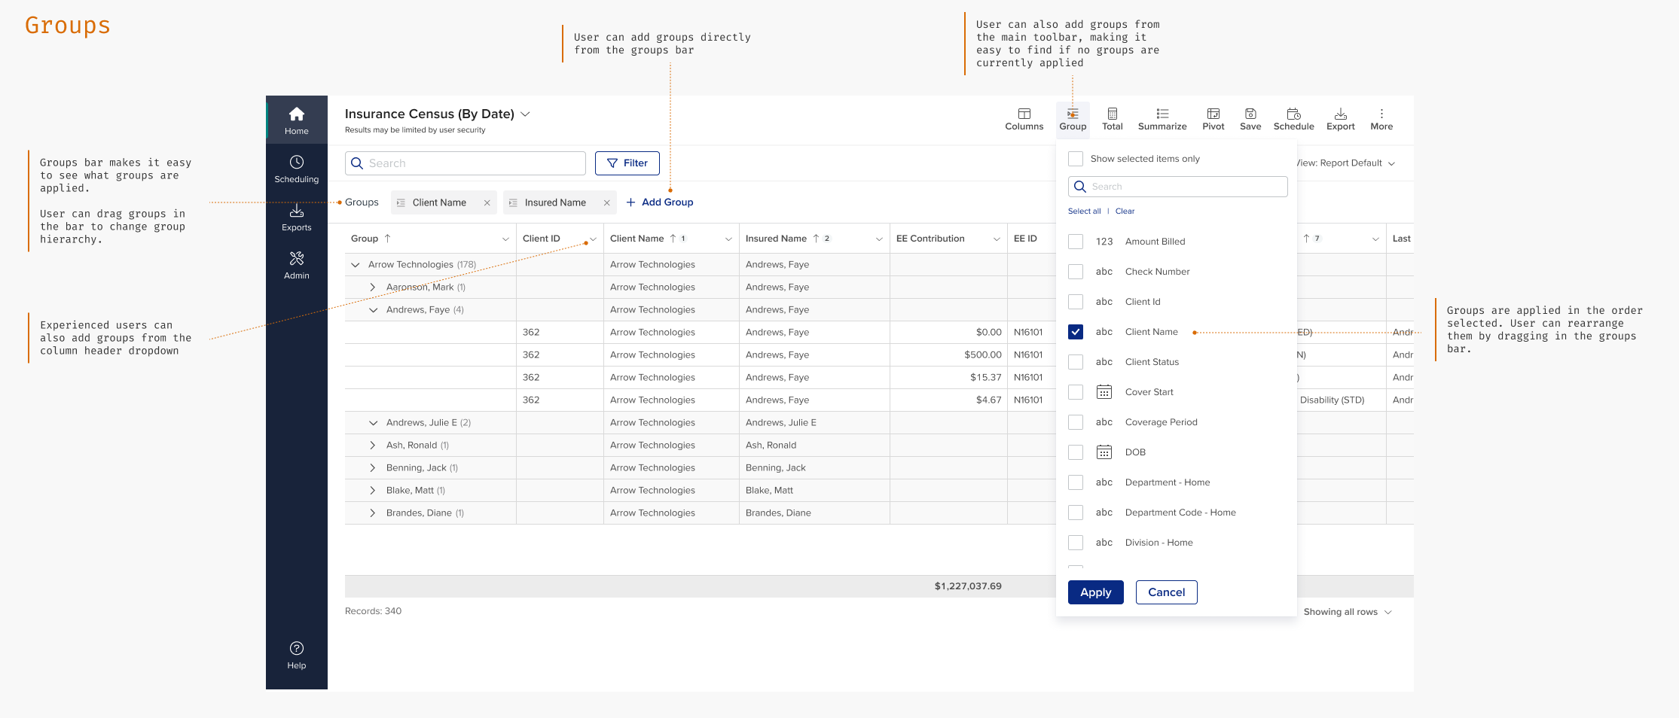Open the report title dropdown chevron
This screenshot has height=718, width=1679.
click(526, 114)
